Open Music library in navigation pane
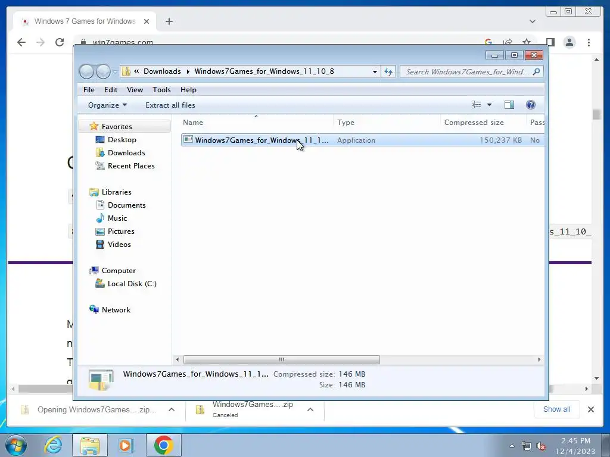The image size is (610, 457). point(117,218)
